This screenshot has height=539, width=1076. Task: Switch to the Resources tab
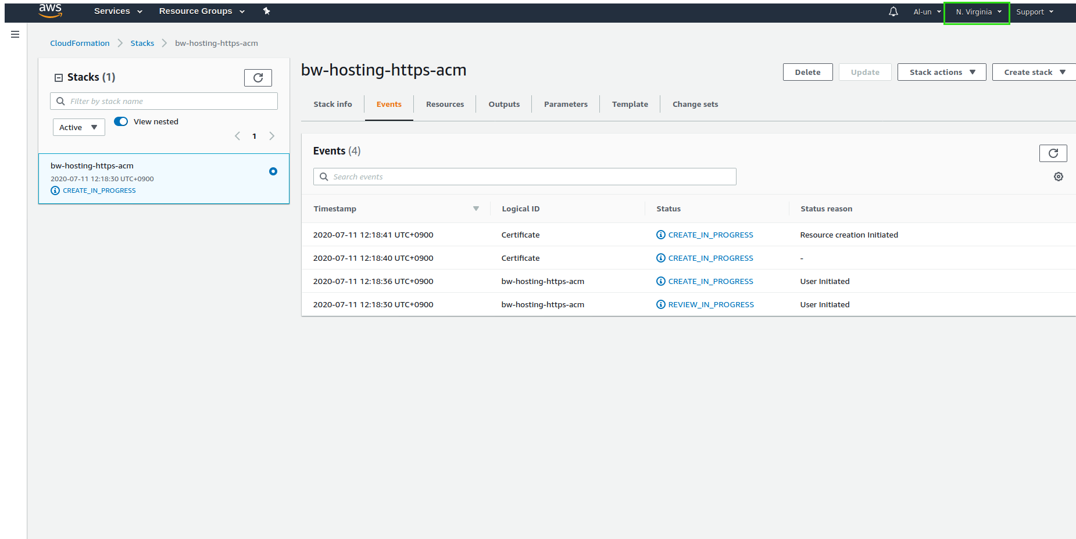pos(445,105)
